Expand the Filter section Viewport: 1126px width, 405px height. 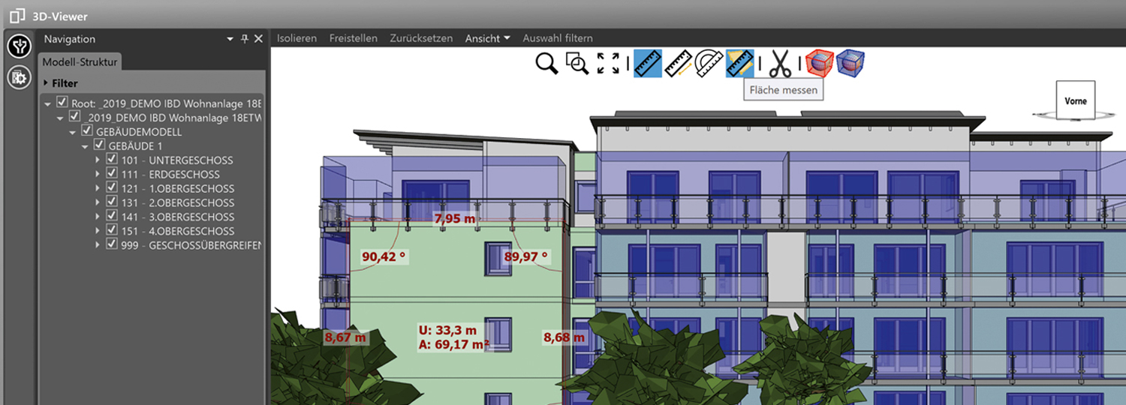point(46,83)
